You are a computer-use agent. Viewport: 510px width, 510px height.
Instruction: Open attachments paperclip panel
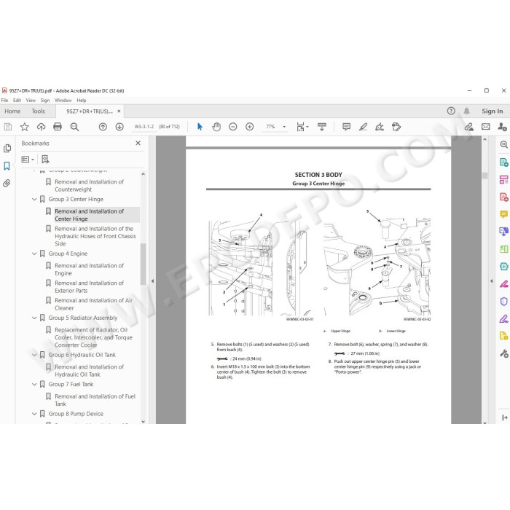tap(7, 183)
